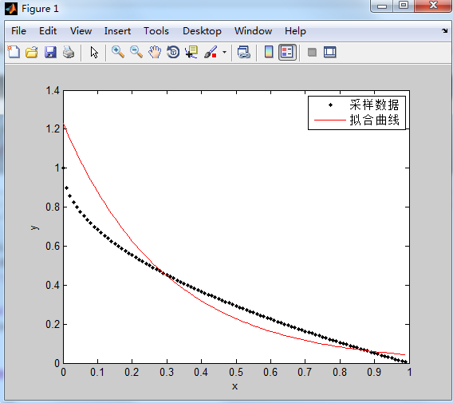Minimize the Figure 1 window
The width and height of the screenshot is (453, 403).
click(382, 6)
